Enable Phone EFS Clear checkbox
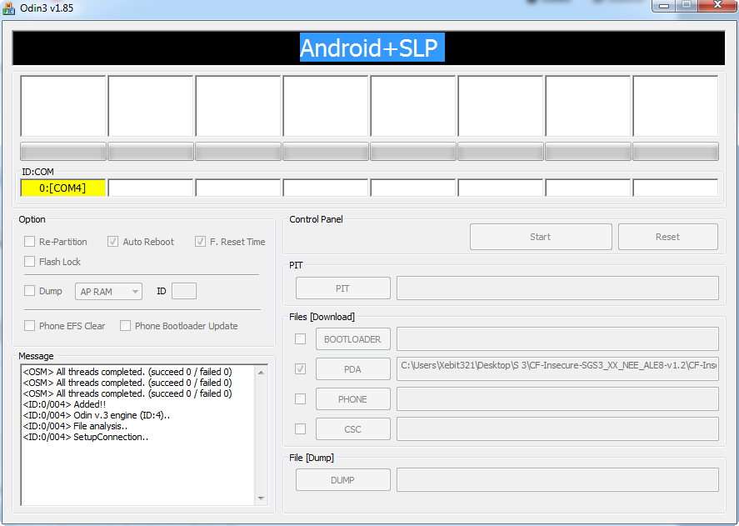Image resolution: width=739 pixels, height=526 pixels. (30, 325)
